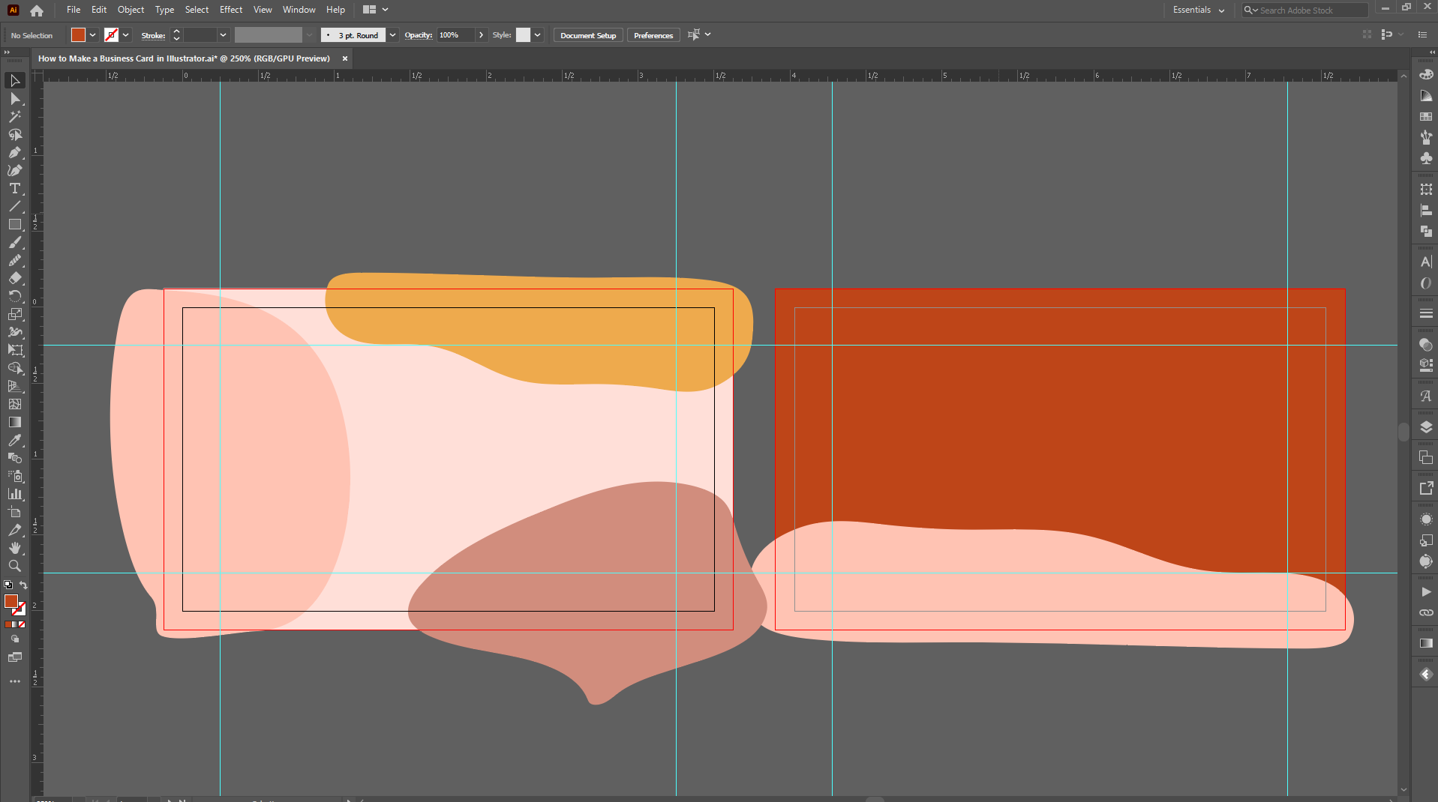
Task: Pick the Rectangle tool in the toolbar
Action: pos(14,225)
